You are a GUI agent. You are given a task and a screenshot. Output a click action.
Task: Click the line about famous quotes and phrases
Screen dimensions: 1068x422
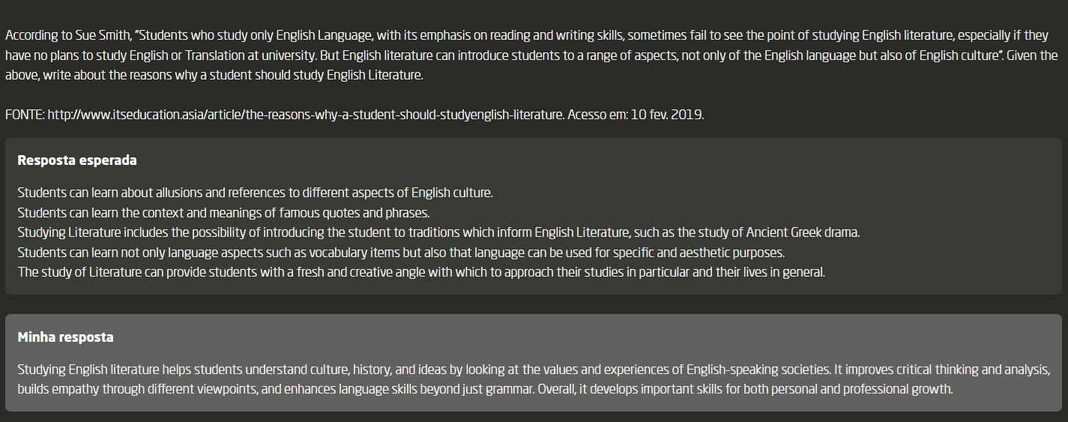223,212
